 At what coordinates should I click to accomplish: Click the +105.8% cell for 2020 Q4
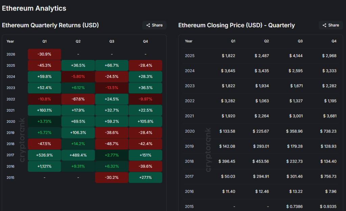click(145, 122)
